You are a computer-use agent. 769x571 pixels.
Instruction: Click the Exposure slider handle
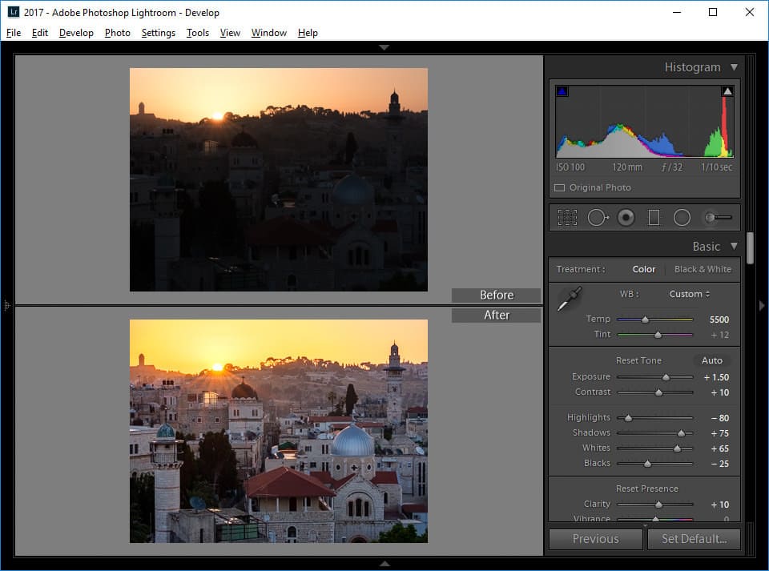click(x=666, y=377)
